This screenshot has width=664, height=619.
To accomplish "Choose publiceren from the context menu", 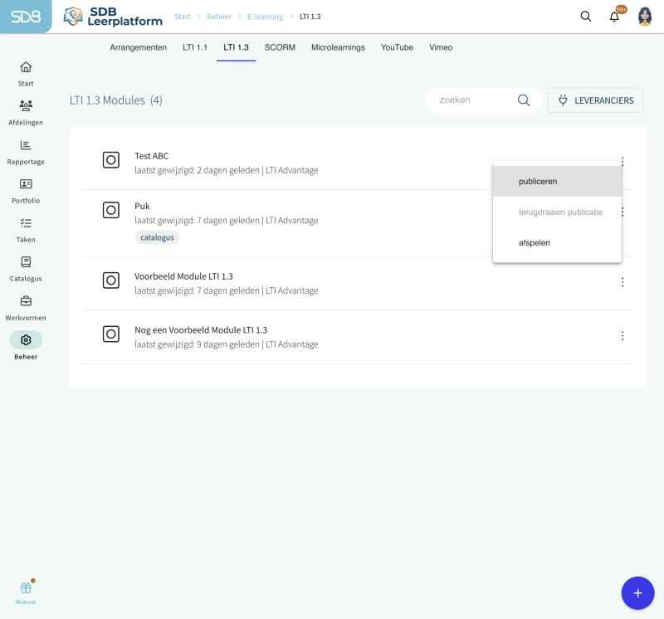I will [x=557, y=181].
